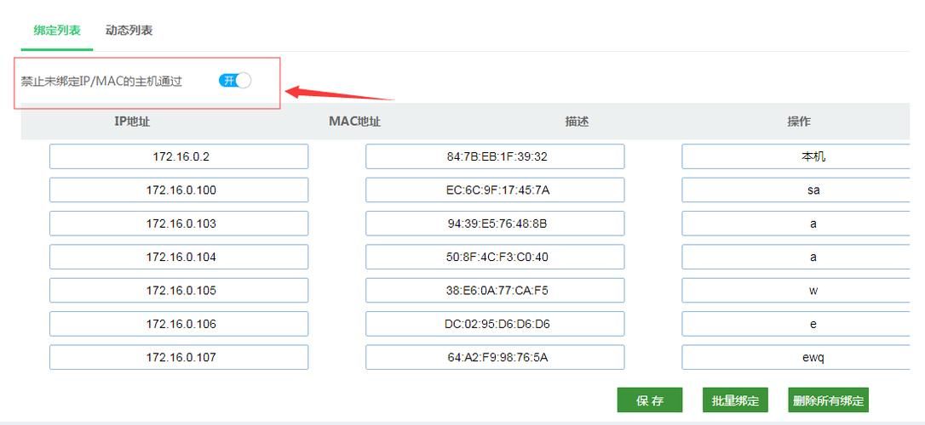Select the MAC field 50:8F:4C:F3:C0:40
Screen dimensions: 925x425
pos(495,258)
